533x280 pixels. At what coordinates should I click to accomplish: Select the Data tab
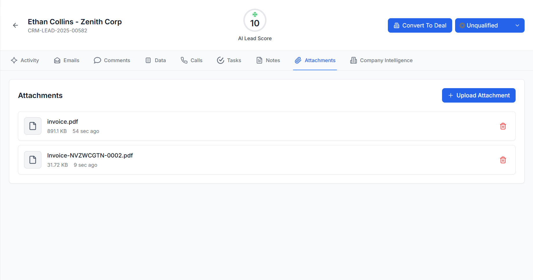pos(156,60)
